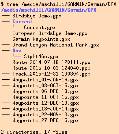This screenshot has width=119, height=134.
Task: Select Route_2015-10-03 124040.gpx
Action: (51, 68)
